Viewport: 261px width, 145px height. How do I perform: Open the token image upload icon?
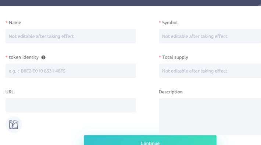pos(14,124)
